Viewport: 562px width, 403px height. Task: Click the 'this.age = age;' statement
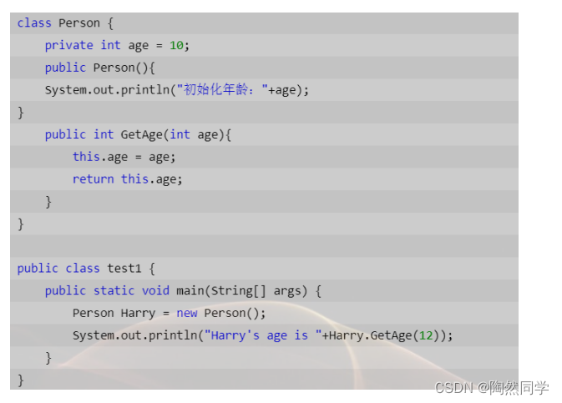tap(124, 157)
